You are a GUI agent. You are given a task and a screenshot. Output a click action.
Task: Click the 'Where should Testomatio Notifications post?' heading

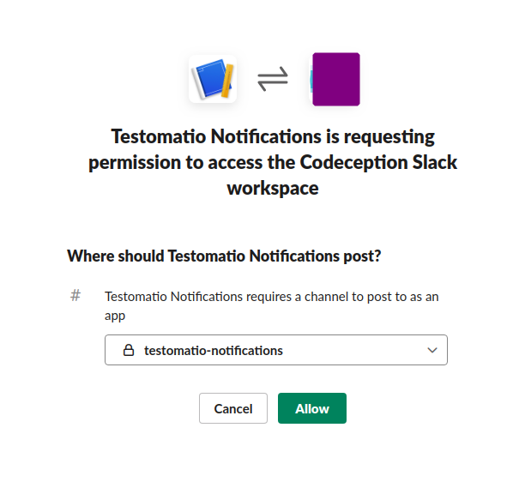click(224, 256)
